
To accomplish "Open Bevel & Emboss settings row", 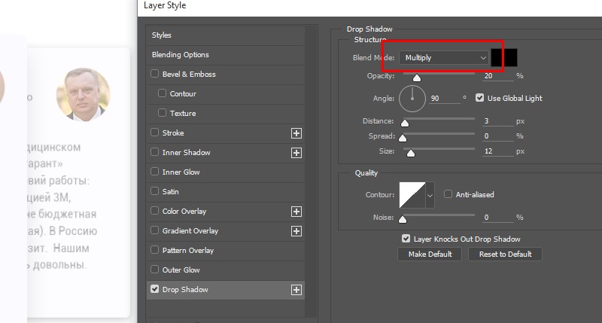I will (226, 75).
